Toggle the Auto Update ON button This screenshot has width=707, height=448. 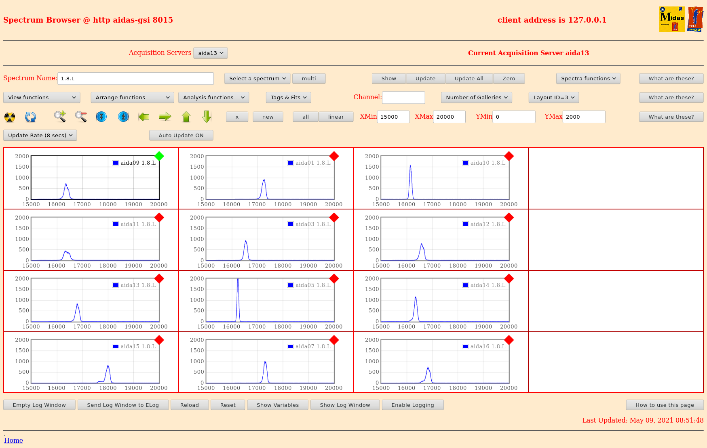(x=181, y=136)
